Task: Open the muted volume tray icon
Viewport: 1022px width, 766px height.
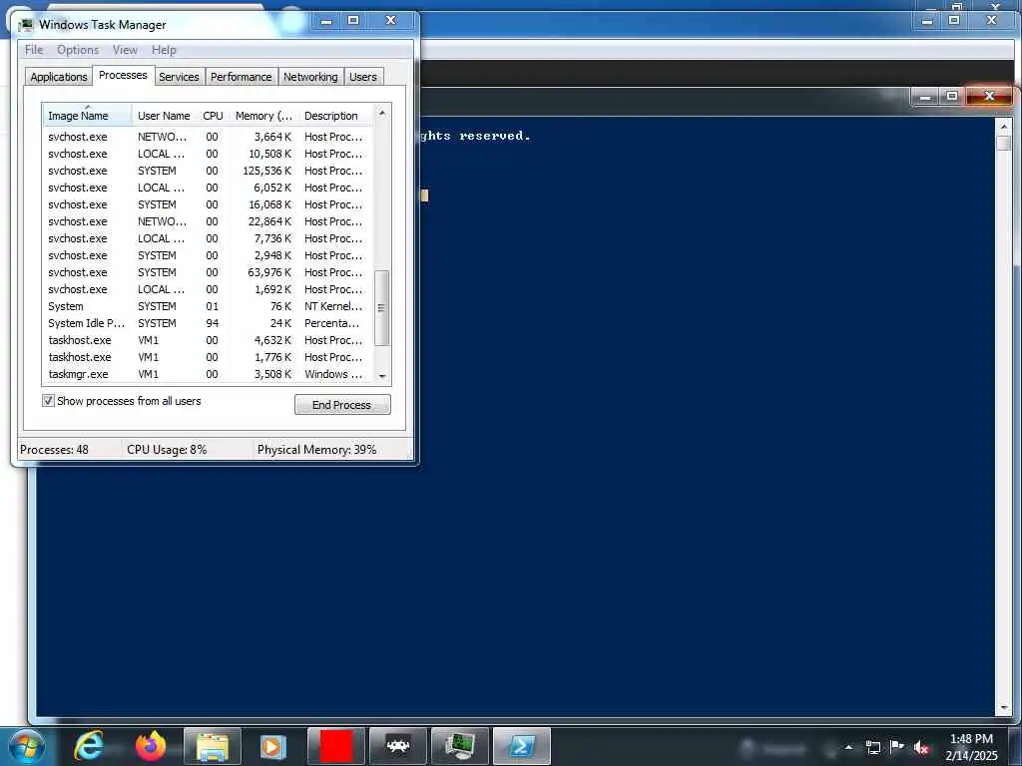Action: [921, 748]
